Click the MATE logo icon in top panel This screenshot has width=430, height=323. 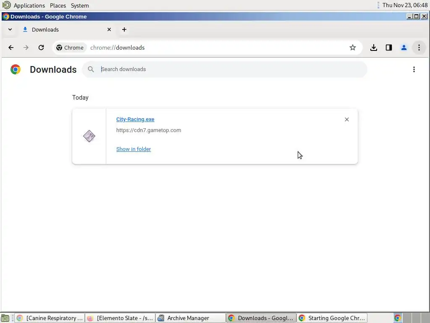6,5
